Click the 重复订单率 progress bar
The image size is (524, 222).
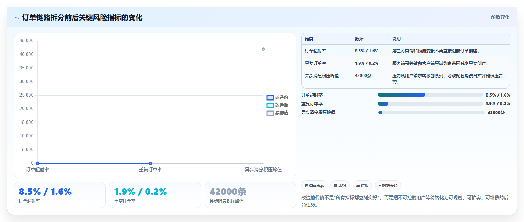(430, 104)
